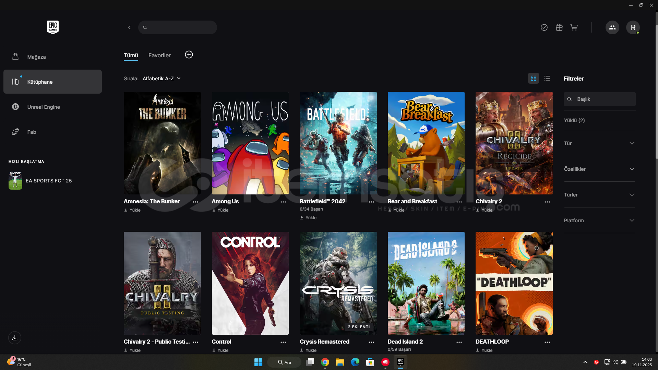Click the Başlık filter search field
Viewport: 658px width, 370px height.
click(x=603, y=99)
